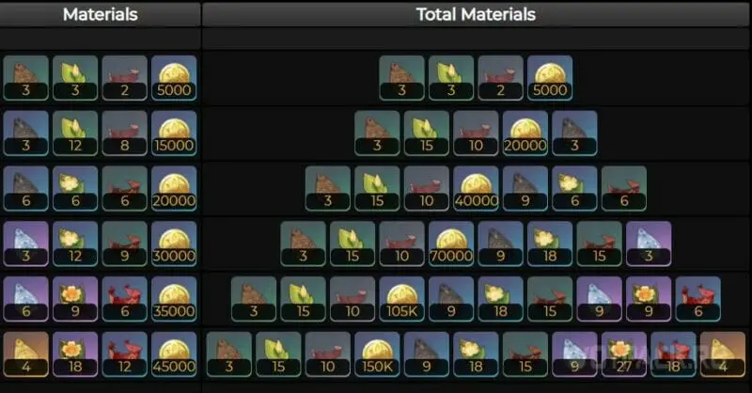Select the red material icon showing 12
Viewport: 752px width, 393px height.
pos(124,354)
